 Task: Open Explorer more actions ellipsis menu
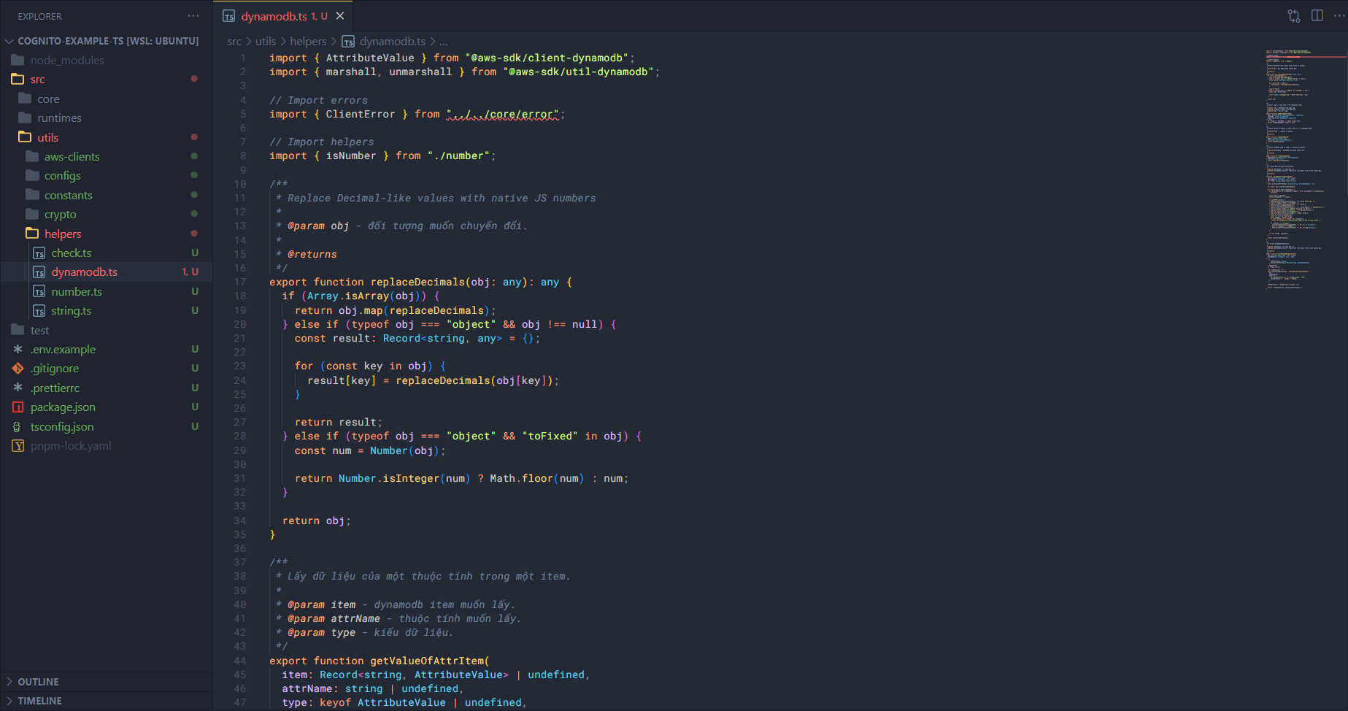pyautogui.click(x=193, y=16)
